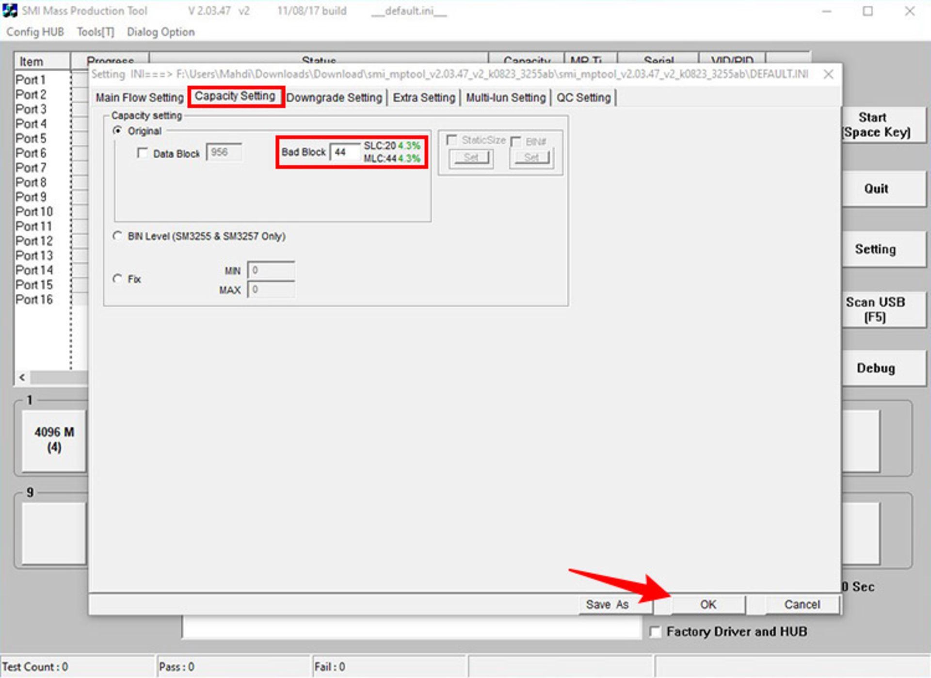
Task: Check Factory Driver and HUB option
Action: pos(655,632)
